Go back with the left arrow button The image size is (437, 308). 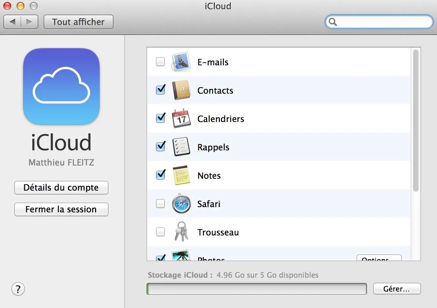coord(13,22)
